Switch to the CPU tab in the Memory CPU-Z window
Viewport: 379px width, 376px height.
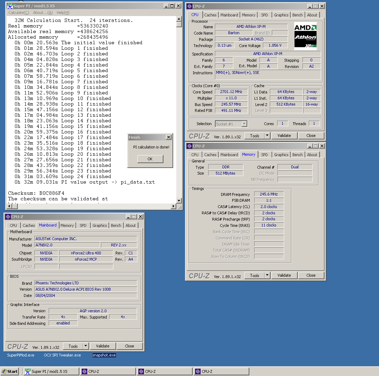pyautogui.click(x=195, y=155)
